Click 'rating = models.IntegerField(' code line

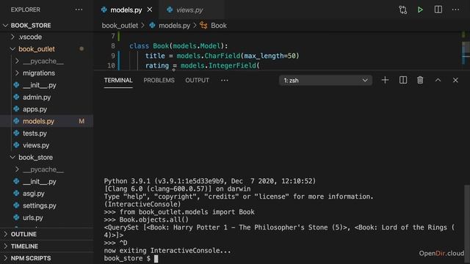tap(203, 65)
